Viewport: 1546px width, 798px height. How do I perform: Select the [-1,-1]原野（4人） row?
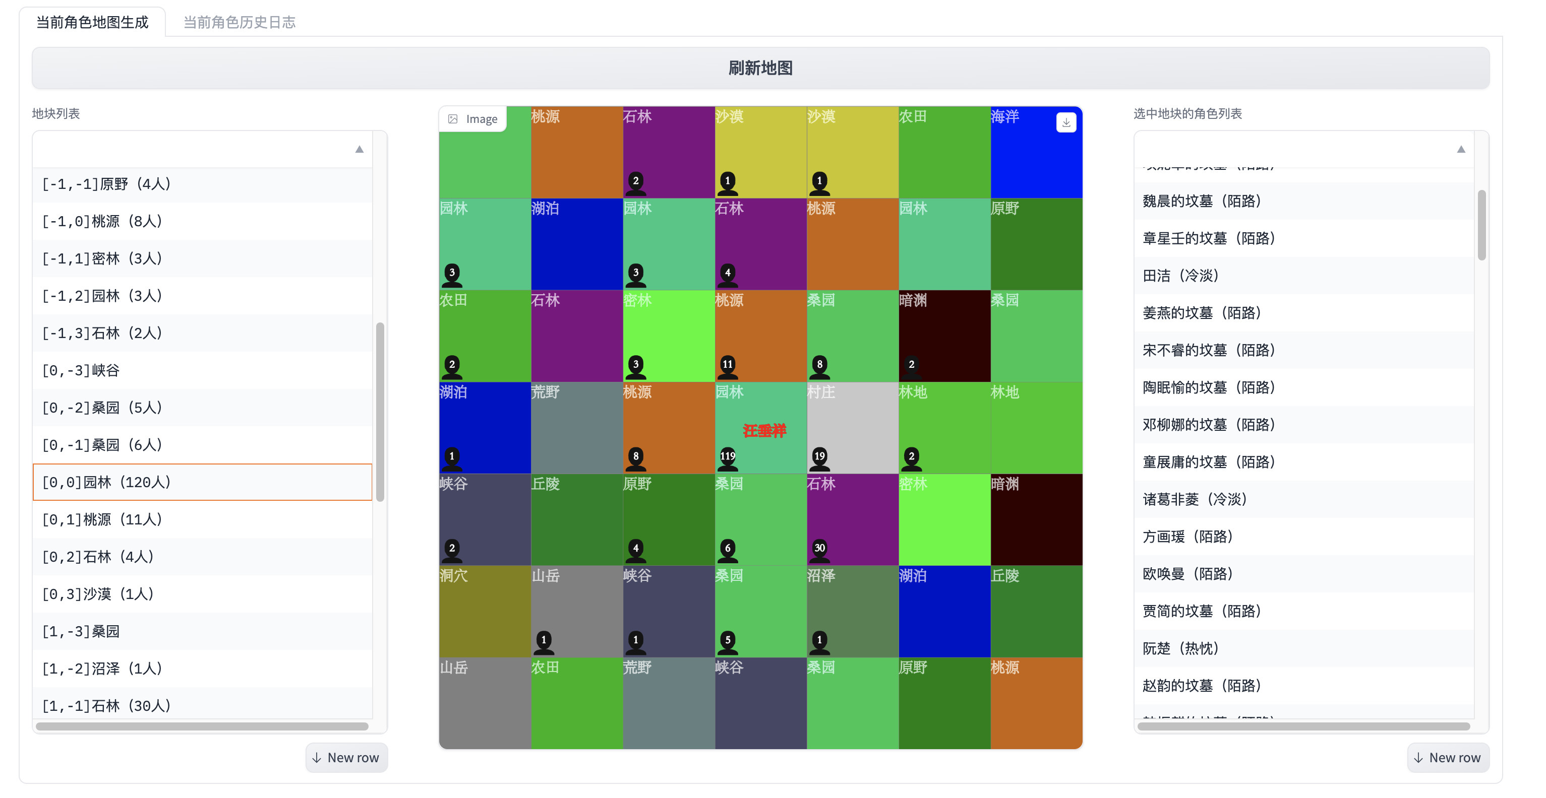[x=202, y=184]
